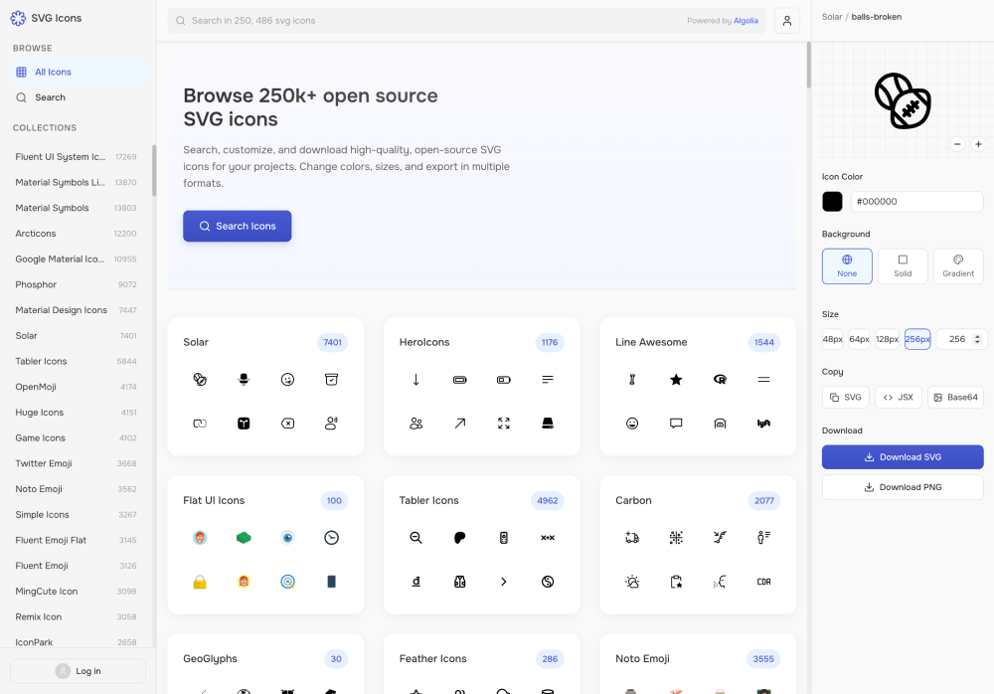This screenshot has height=694, width=994.
Task: Open Search in the sidebar
Action: click(79, 97)
